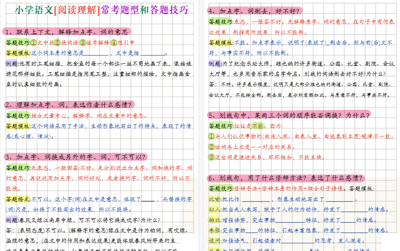Select heading 3、加点字、词换成另外的字、词，可不可以？
This screenshot has width=400, height=251.
[77, 157]
